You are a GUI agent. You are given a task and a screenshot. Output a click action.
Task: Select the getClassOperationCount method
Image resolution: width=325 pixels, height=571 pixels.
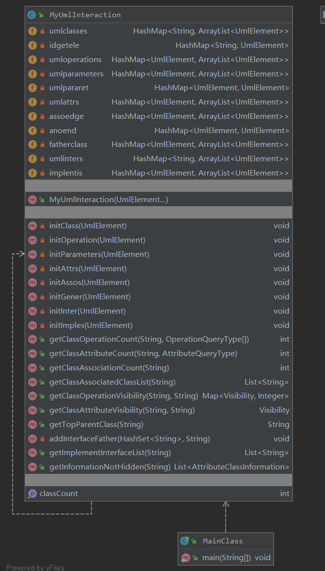tap(149, 339)
